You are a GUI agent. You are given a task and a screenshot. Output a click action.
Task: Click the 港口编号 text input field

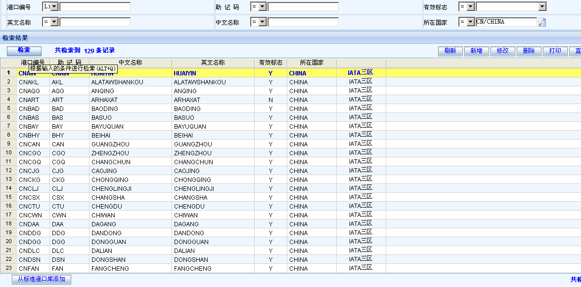click(x=95, y=7)
